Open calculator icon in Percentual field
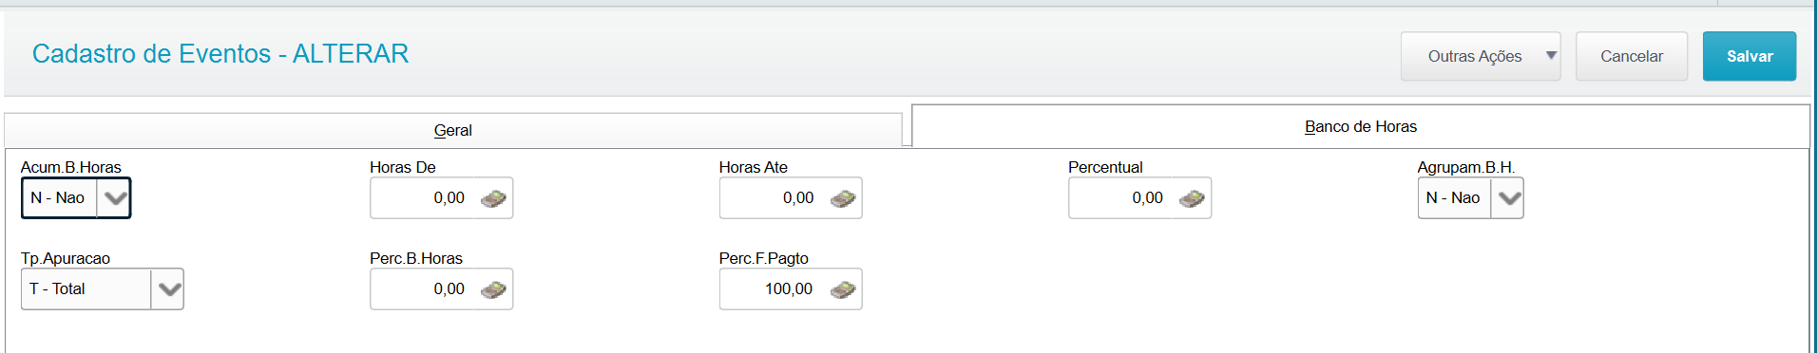Screen dimensions: 1817x353 click(x=1192, y=198)
